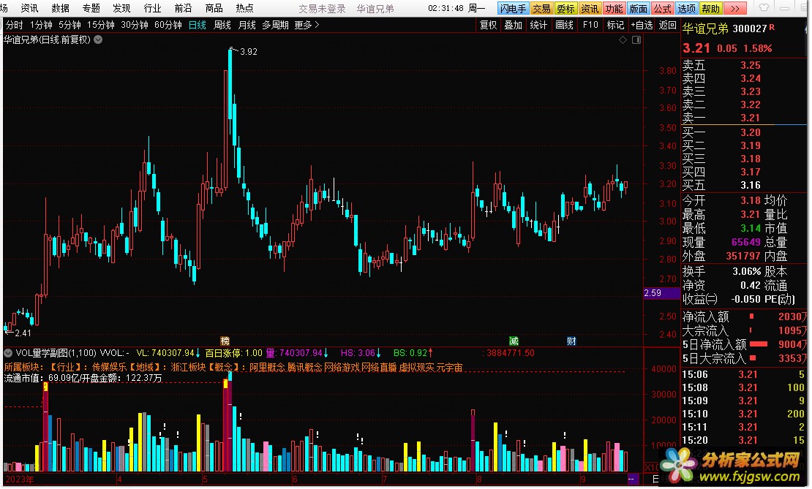
Task: Click the 选项 button
Action: (687, 8)
